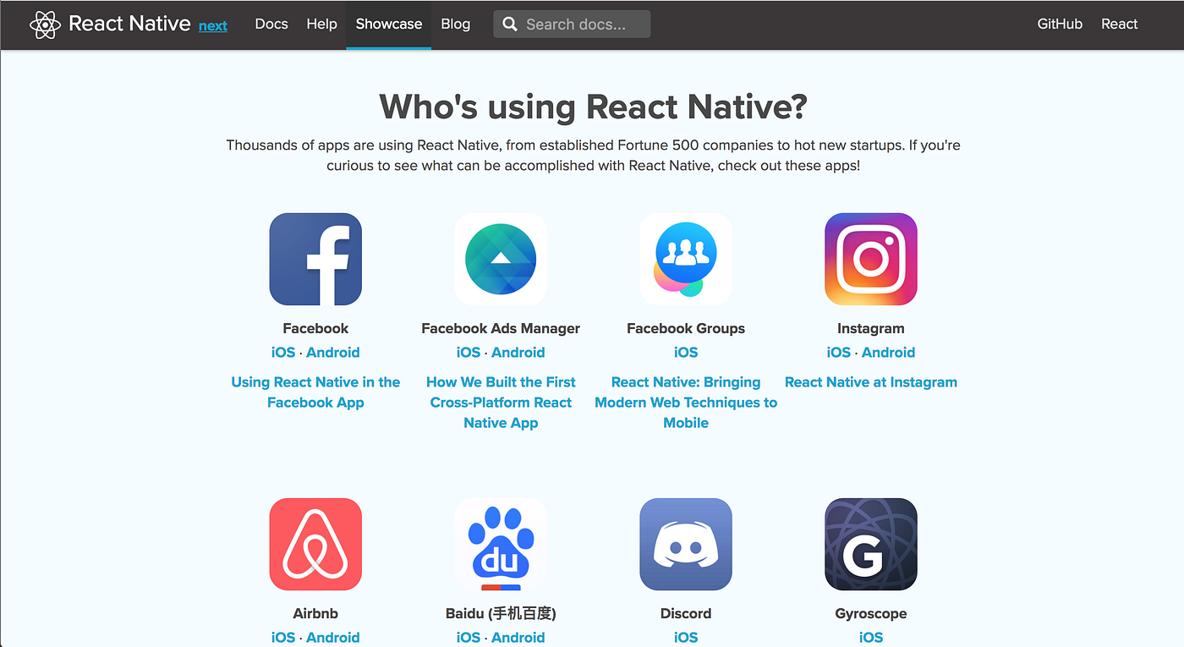This screenshot has height=647, width=1184.
Task: Open the Facebook Groups app icon
Action: tap(686, 259)
